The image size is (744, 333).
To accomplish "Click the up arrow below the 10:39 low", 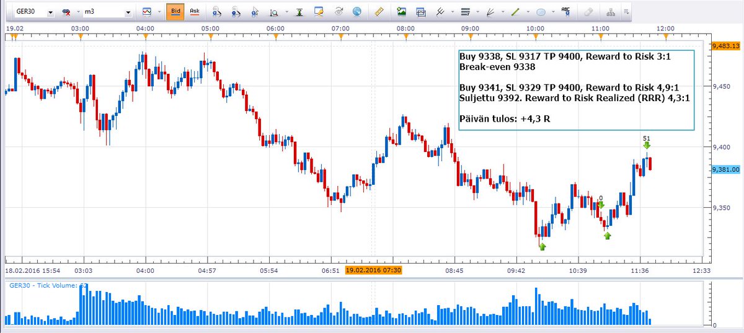I will click(x=608, y=235).
